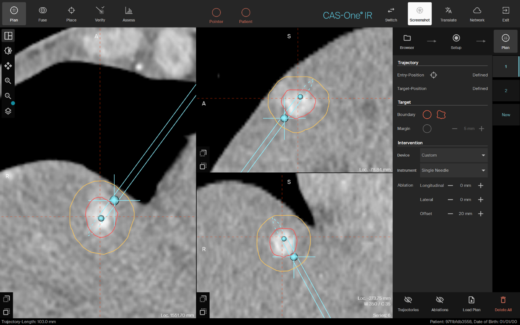Activate the Pointer tool

tap(216, 14)
